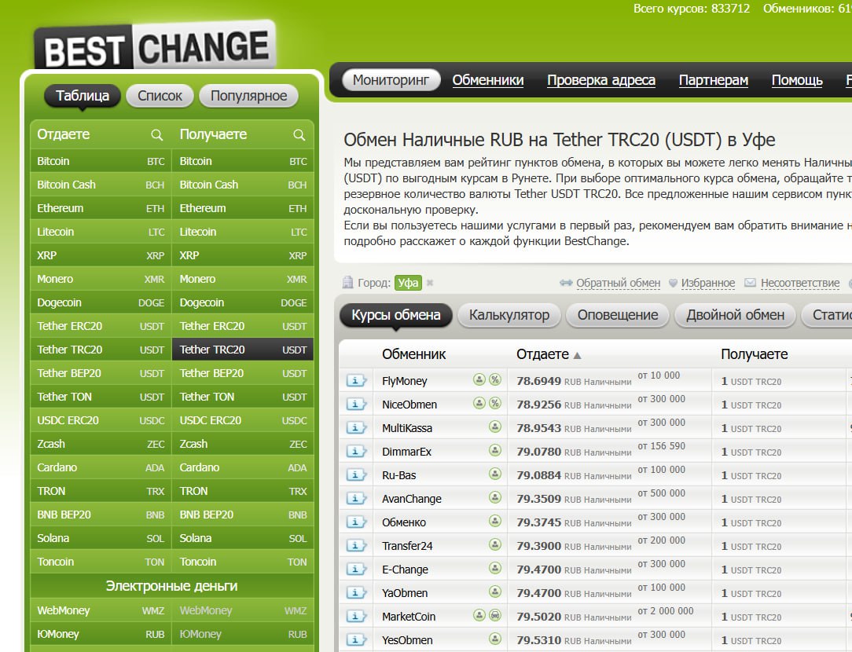The image size is (852, 652).
Task: Expand the Электронные деньги section header
Action: tap(171, 586)
